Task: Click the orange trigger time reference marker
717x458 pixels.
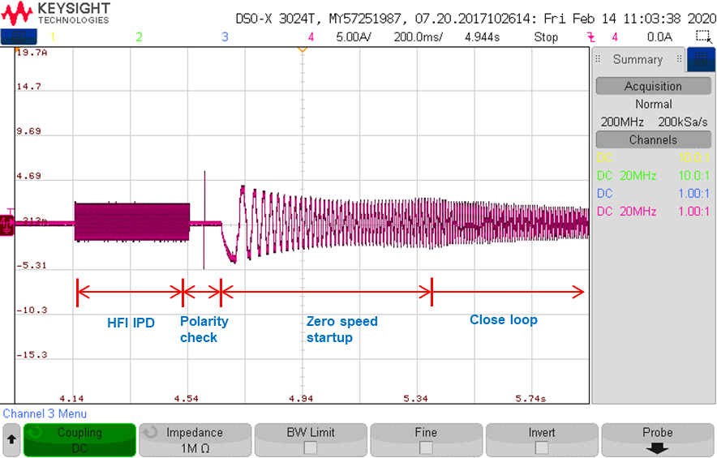Action: (x=302, y=49)
